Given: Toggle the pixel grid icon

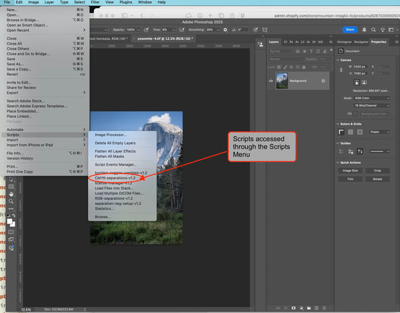Looking at the screenshot, I should 360,132.
